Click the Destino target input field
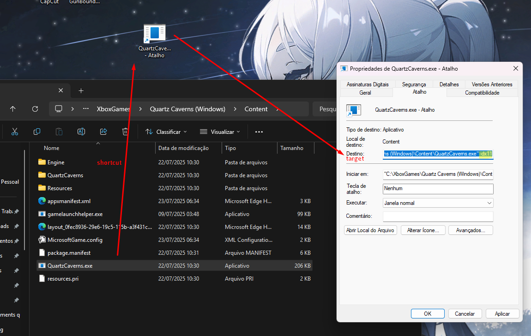Screen dimensions: 531x336 pos(438,154)
